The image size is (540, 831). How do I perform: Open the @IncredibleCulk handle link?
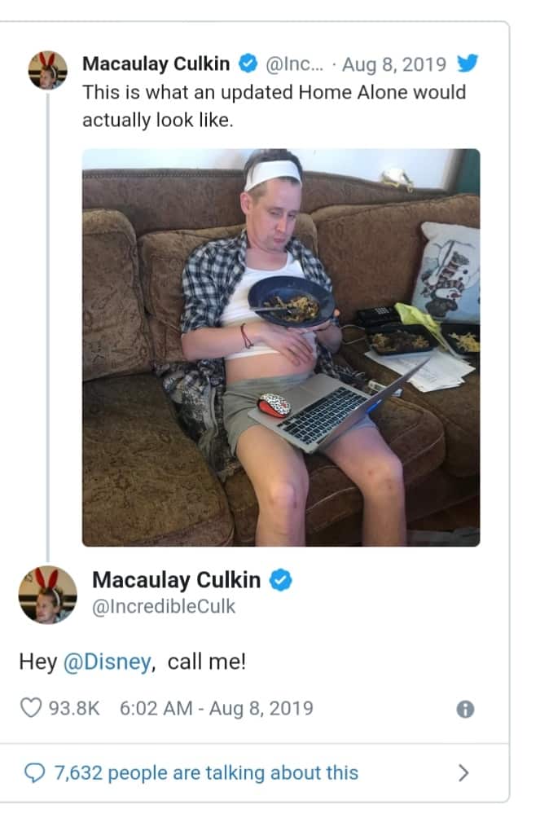coord(164,606)
